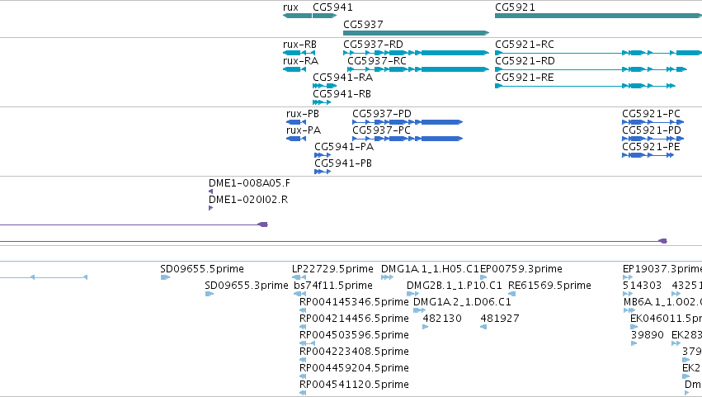Select the CG5921-RE transcript glyph
This screenshot has width=702, height=397.
coord(585,86)
